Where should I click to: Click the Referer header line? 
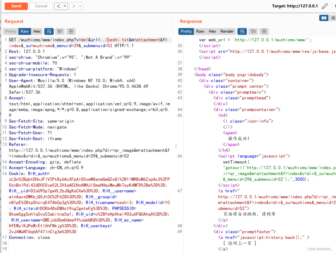point(89,150)
